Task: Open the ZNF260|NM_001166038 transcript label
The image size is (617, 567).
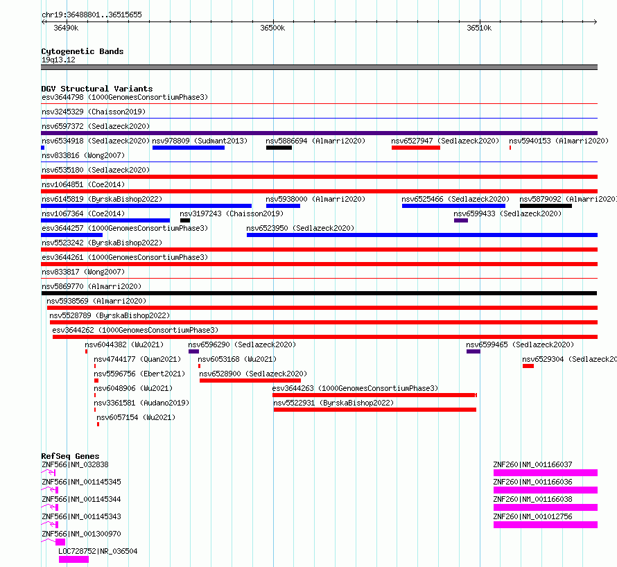Action: (x=533, y=499)
